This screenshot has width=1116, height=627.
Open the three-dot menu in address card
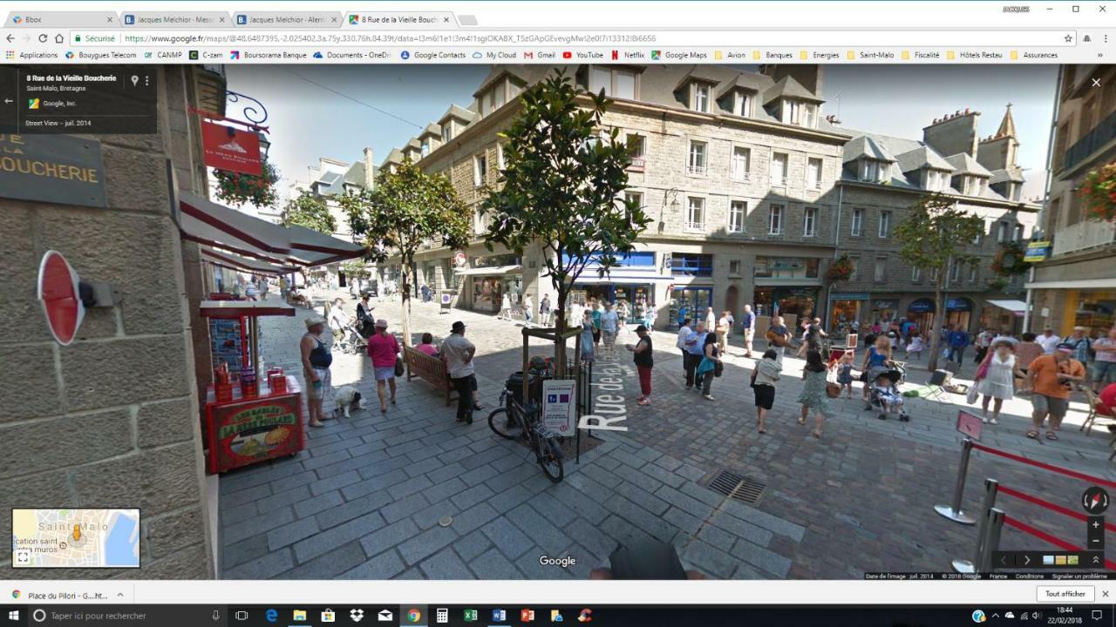[146, 80]
